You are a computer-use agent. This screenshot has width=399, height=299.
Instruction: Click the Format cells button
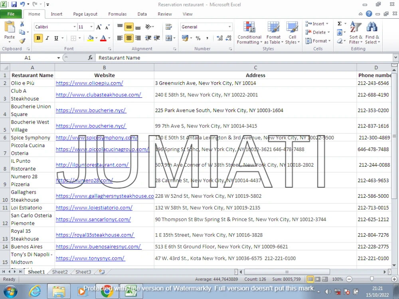pyautogui.click(x=318, y=41)
